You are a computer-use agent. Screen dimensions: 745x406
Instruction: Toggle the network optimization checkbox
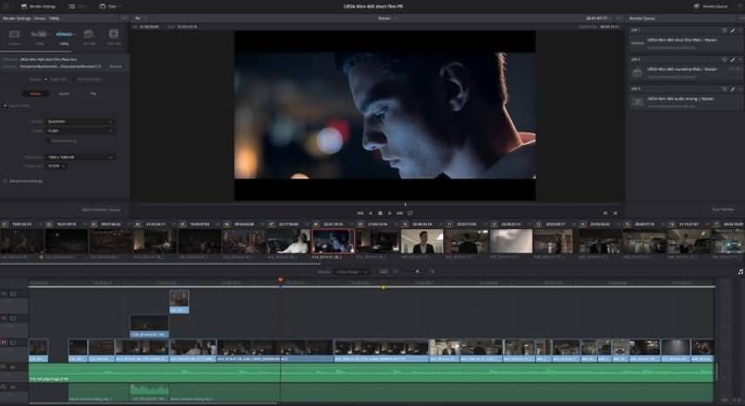(48, 141)
